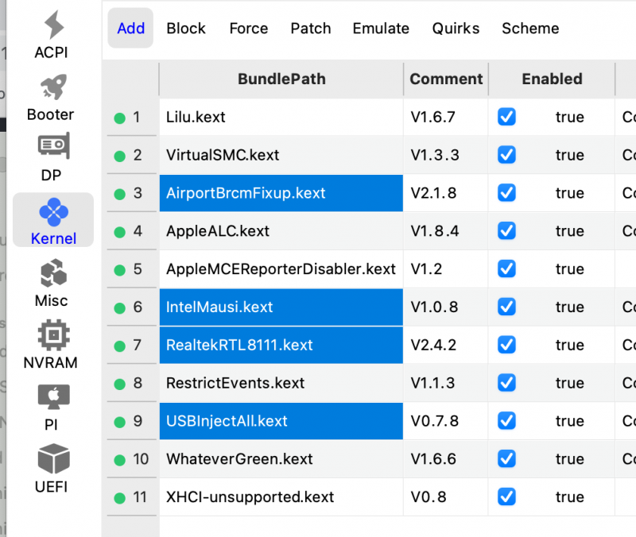Click the XHCI-unsupported.kext bundle path cell
Image resolution: width=636 pixels, height=537 pixels.
tap(250, 497)
